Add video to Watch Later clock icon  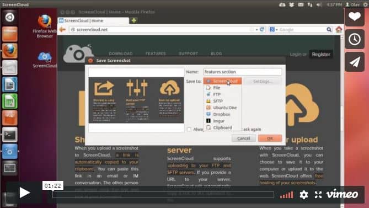[355, 39]
